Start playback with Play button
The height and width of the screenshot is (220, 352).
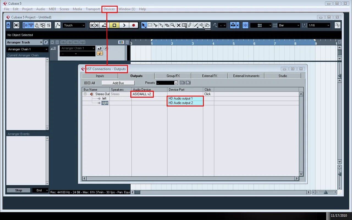click(x=124, y=25)
